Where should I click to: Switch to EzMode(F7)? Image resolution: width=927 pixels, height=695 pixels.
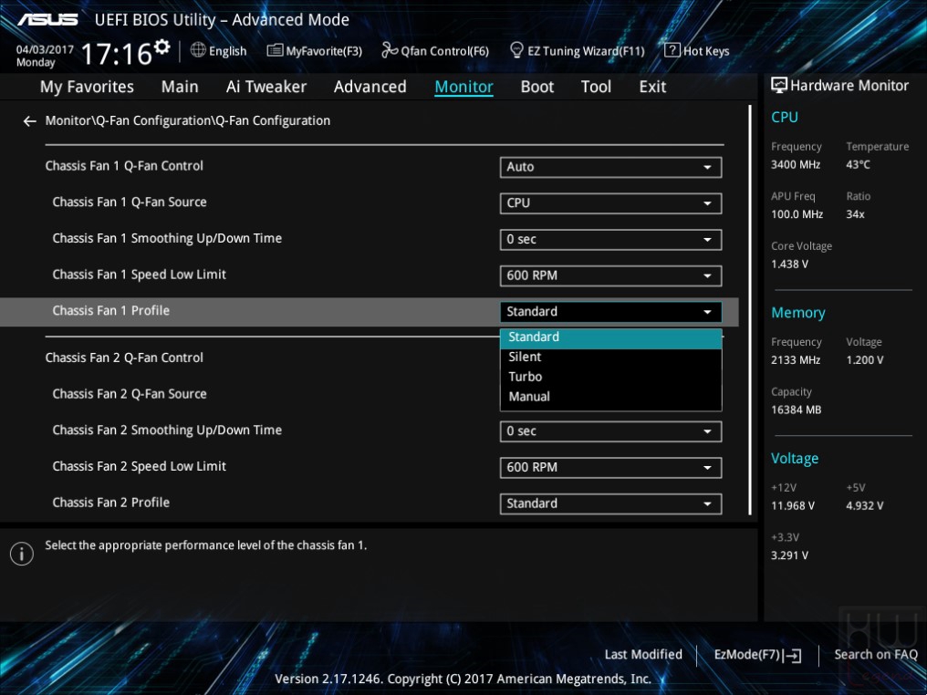[757, 655]
